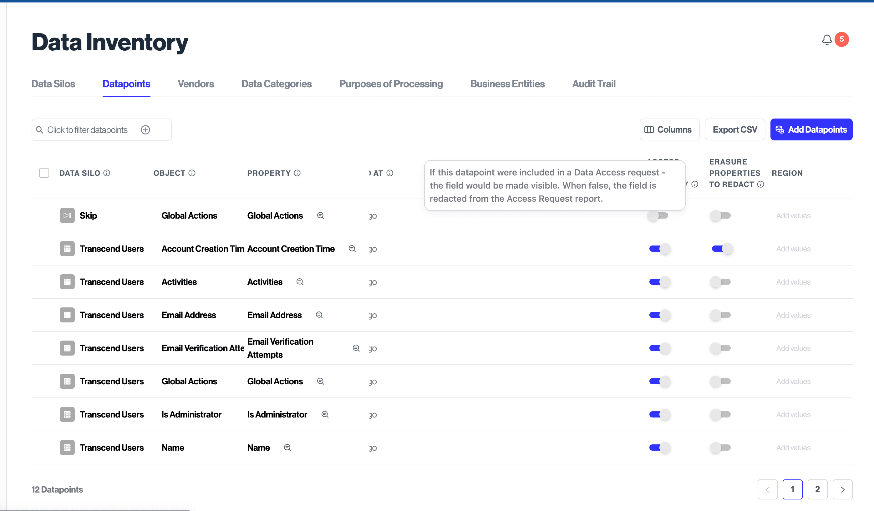Click the Skip data silo icon
874x511 pixels.
click(67, 216)
